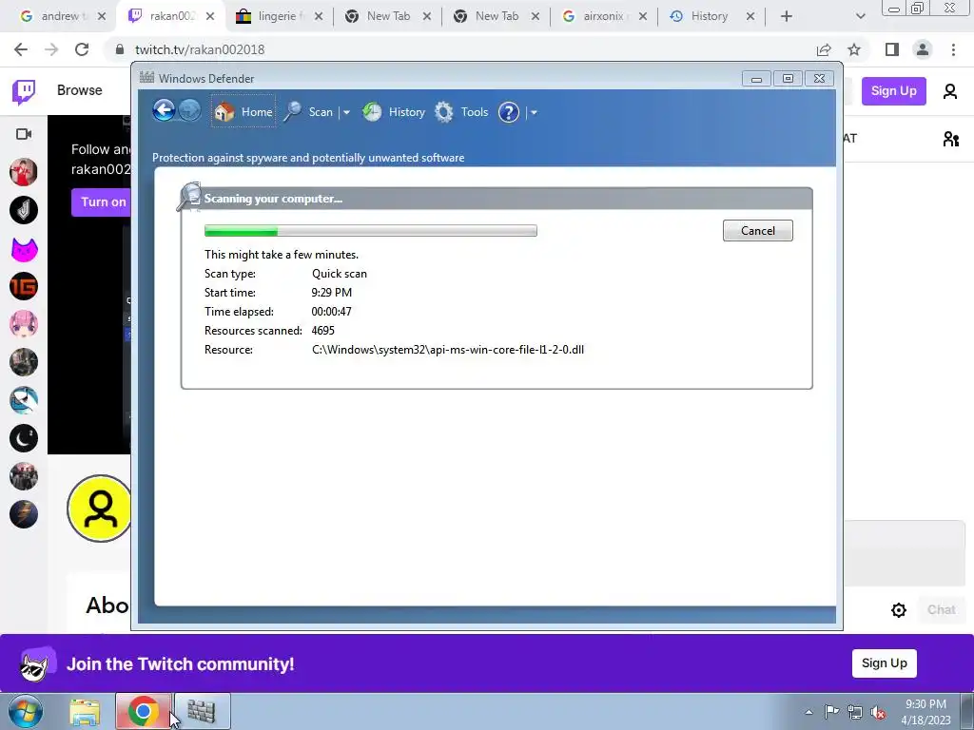
Task: Open lightning bolt sidebar channel avatar
Action: 24,514
